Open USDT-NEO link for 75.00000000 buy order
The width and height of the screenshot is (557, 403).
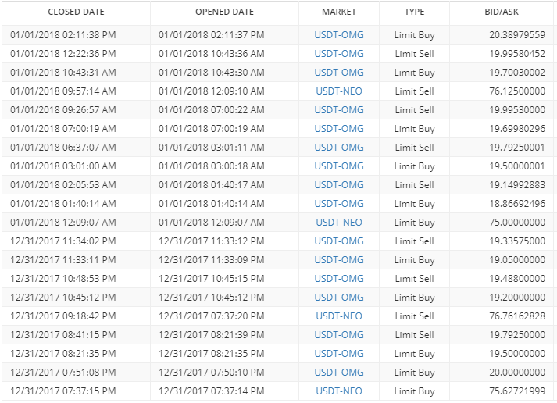coord(339,223)
